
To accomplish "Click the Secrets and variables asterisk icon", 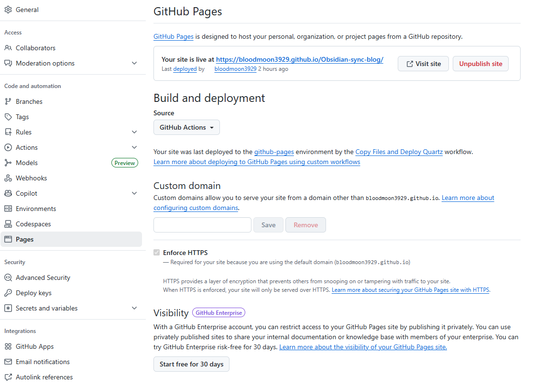I will (x=8, y=308).
